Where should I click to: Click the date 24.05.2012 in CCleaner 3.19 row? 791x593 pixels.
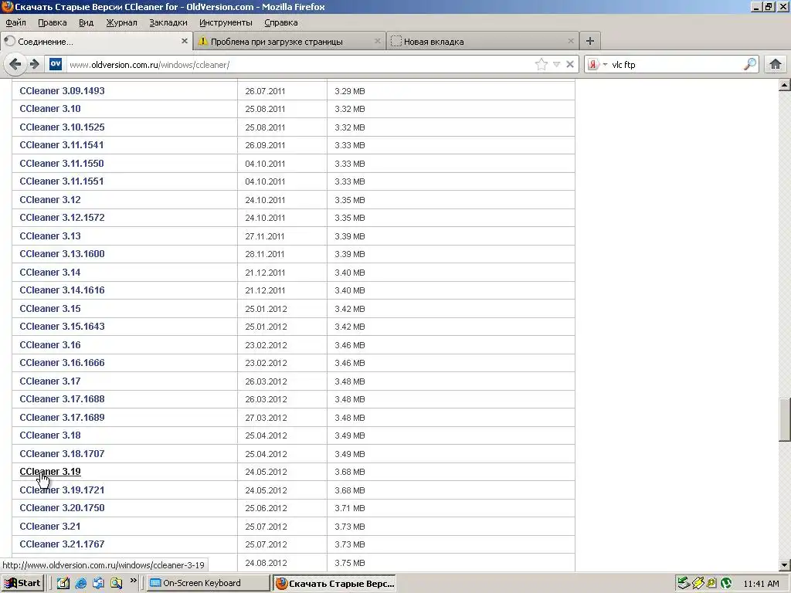pyautogui.click(x=266, y=472)
